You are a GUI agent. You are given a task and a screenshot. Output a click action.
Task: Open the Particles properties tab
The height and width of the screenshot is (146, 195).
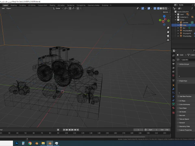[x=173, y=93]
